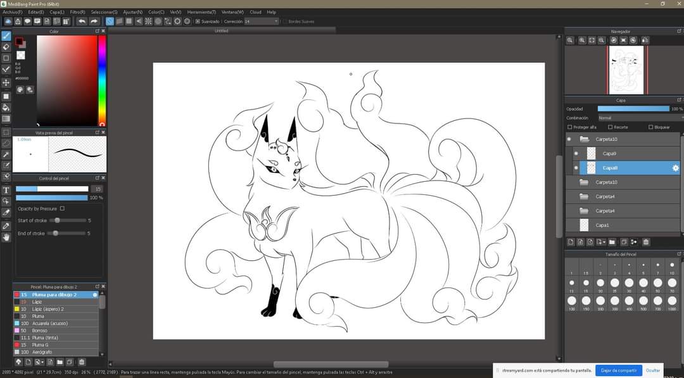Screen dimensions: 684x378
Task: Toggle the Opacity by Pressure checkbox
Action: pos(62,208)
